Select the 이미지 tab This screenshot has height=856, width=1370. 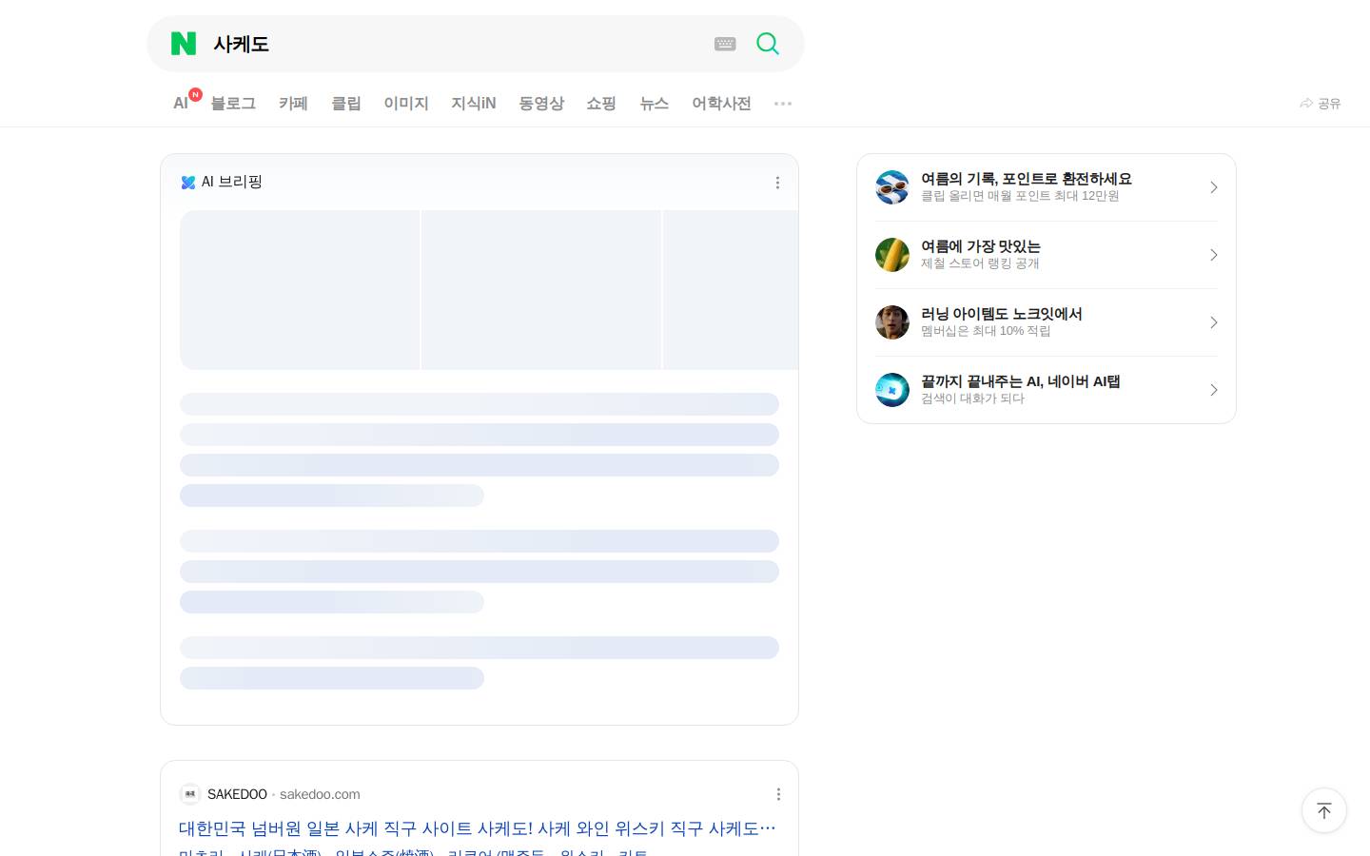coord(406,103)
